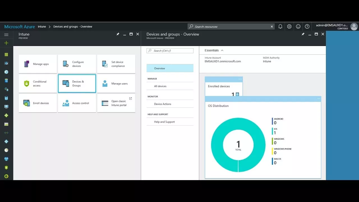Select the Manage apps tile

38,64
